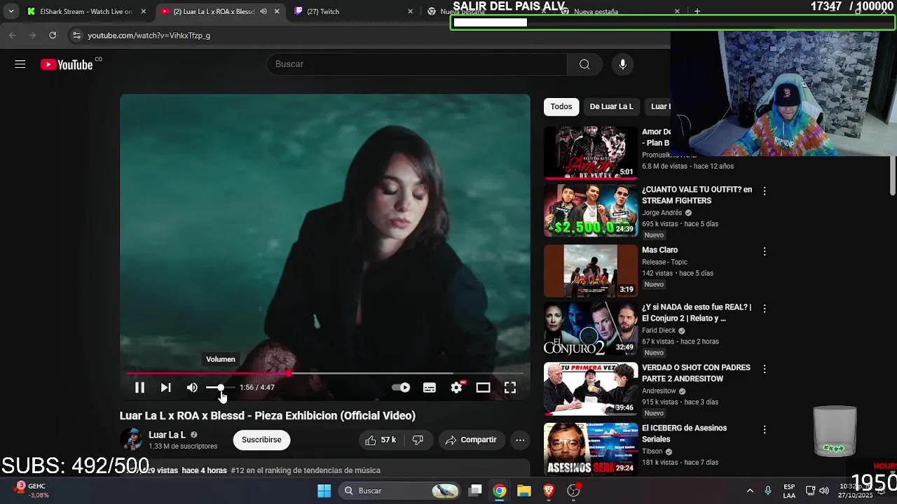Open options menu for El Conjuro 2
The height and width of the screenshot is (504, 897).
(x=765, y=308)
